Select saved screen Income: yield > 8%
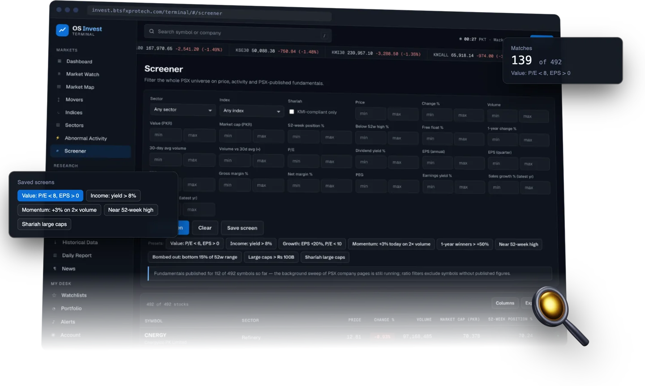Screen dimensions: 645x386 pos(113,196)
